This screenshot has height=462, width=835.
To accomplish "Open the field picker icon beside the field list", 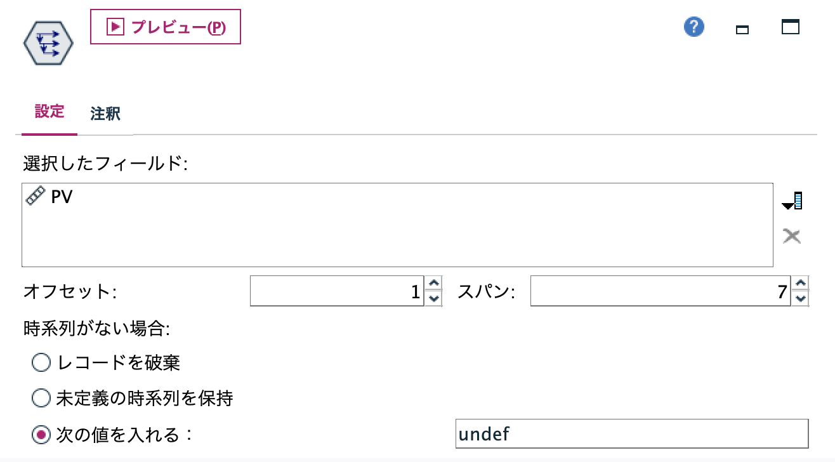I will pos(792,200).
